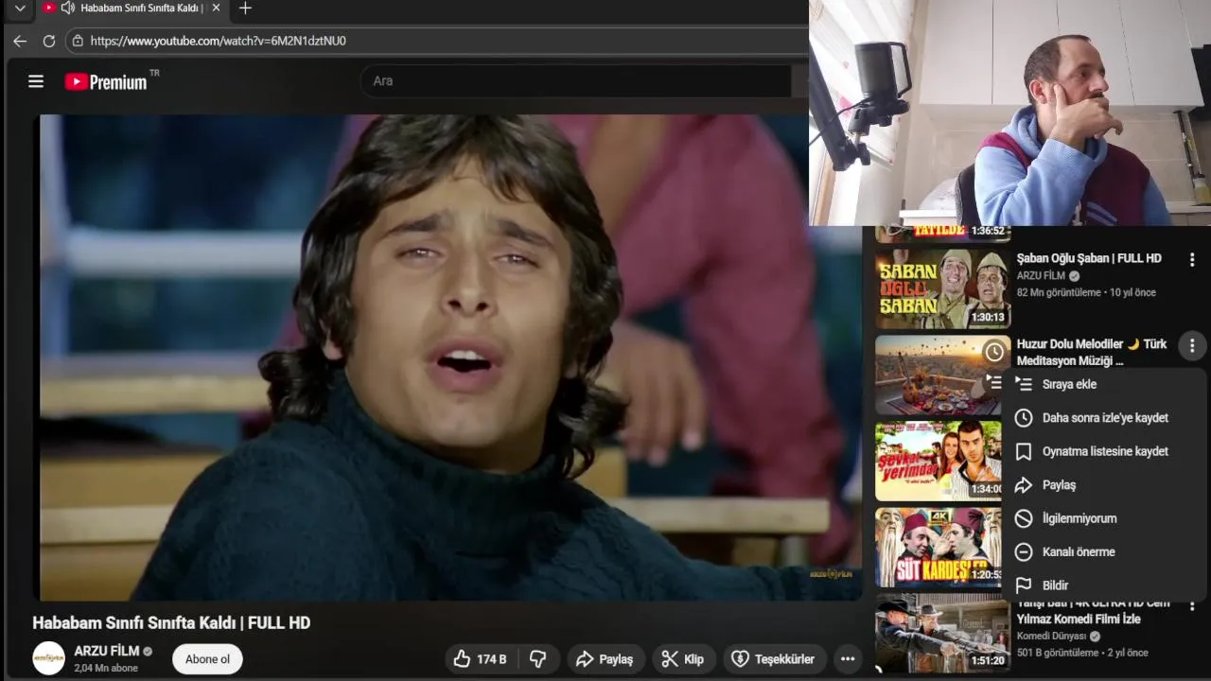Viewport: 1211px width, 681px height.
Task: Open Şaban Oğlu Şaban | FULL HD title
Action: tap(1088, 258)
